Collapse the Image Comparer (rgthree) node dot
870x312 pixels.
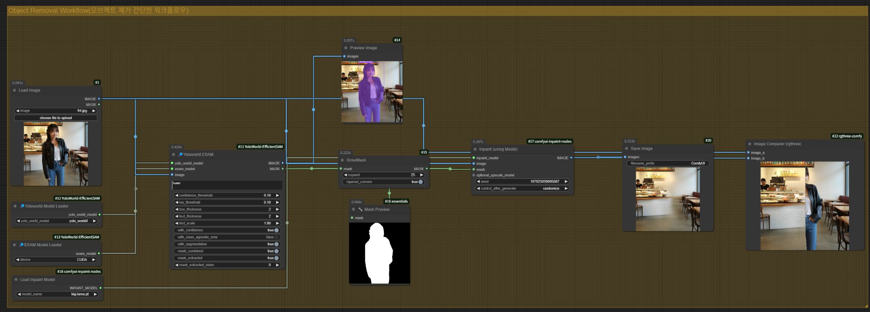750,144
